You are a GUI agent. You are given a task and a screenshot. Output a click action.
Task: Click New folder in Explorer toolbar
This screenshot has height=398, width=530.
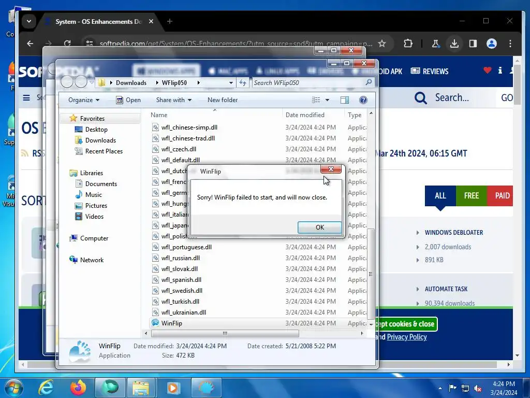pyautogui.click(x=223, y=100)
